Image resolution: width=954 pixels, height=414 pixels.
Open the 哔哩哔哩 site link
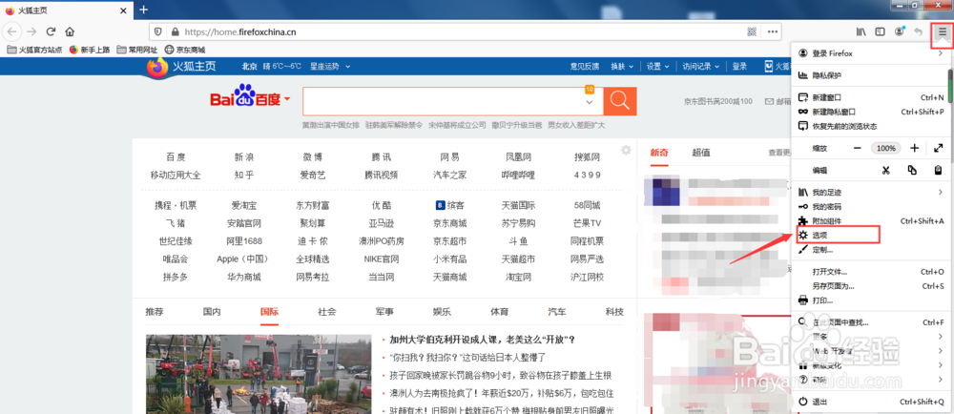[518, 176]
